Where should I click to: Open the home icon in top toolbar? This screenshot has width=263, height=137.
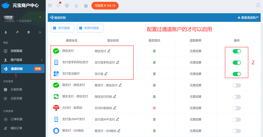coord(76,6)
